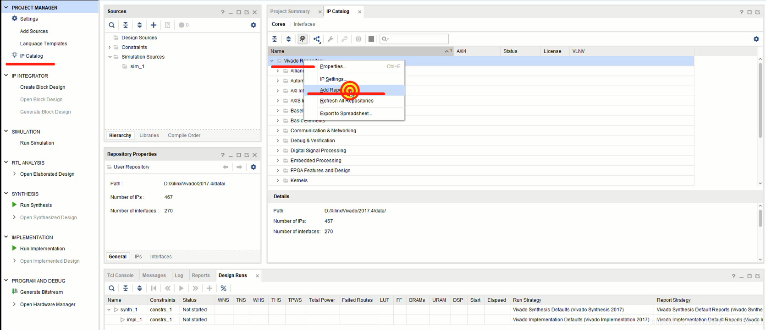The width and height of the screenshot is (766, 330).
Task: Open Messages tab
Action: (x=154, y=276)
